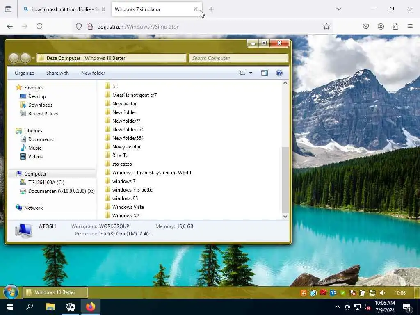420x315 pixels.
Task: Select Downloads in the navigation pane
Action: point(40,105)
